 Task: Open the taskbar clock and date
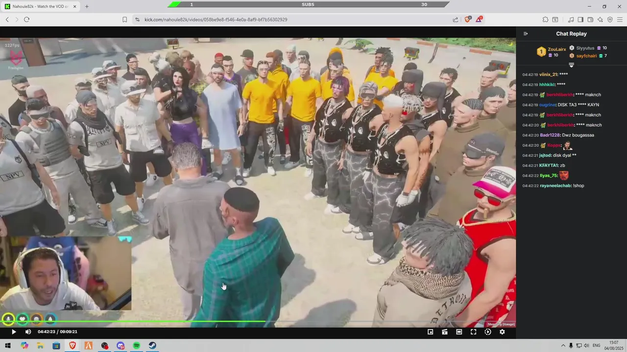pyautogui.click(x=614, y=346)
